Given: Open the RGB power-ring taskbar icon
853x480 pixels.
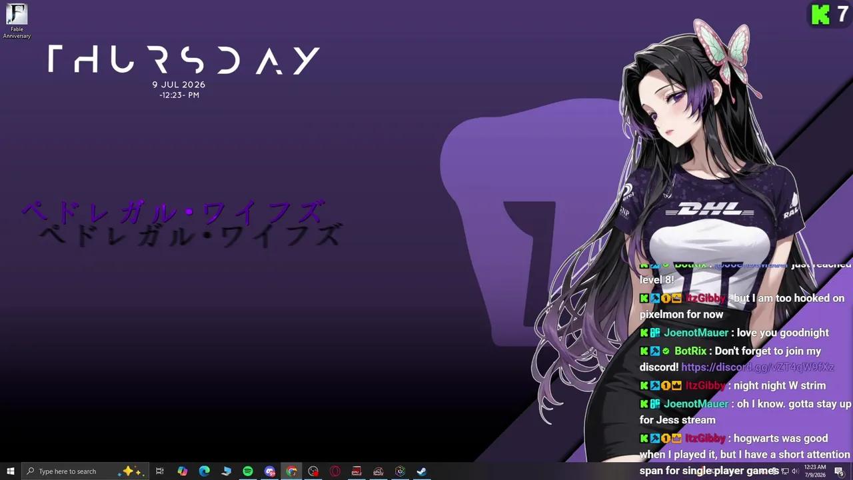Looking at the screenshot, I should coord(400,471).
